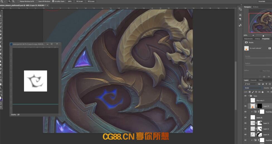
Task: Switch to the Layers tab
Action: tap(246, 80)
